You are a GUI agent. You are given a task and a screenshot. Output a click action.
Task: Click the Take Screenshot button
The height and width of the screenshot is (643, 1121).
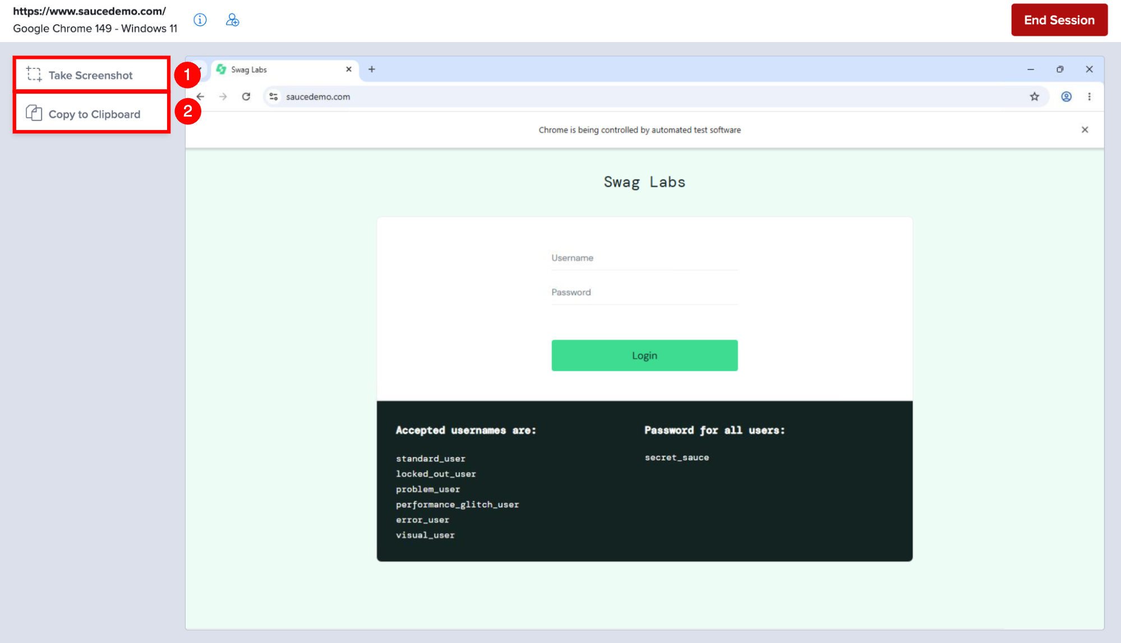[x=91, y=75]
